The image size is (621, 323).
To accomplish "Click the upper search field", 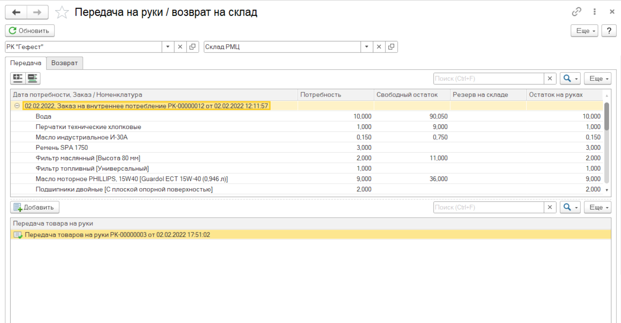I will tap(488, 78).
